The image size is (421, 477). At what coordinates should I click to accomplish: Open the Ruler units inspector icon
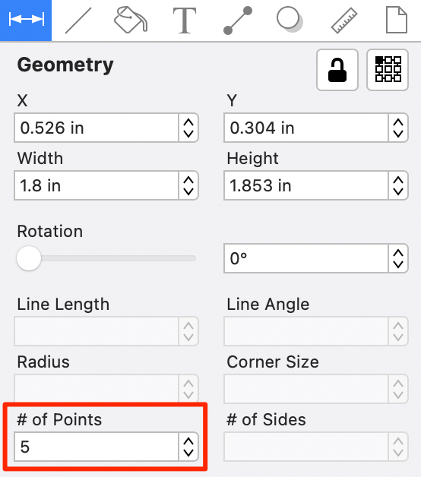click(344, 21)
